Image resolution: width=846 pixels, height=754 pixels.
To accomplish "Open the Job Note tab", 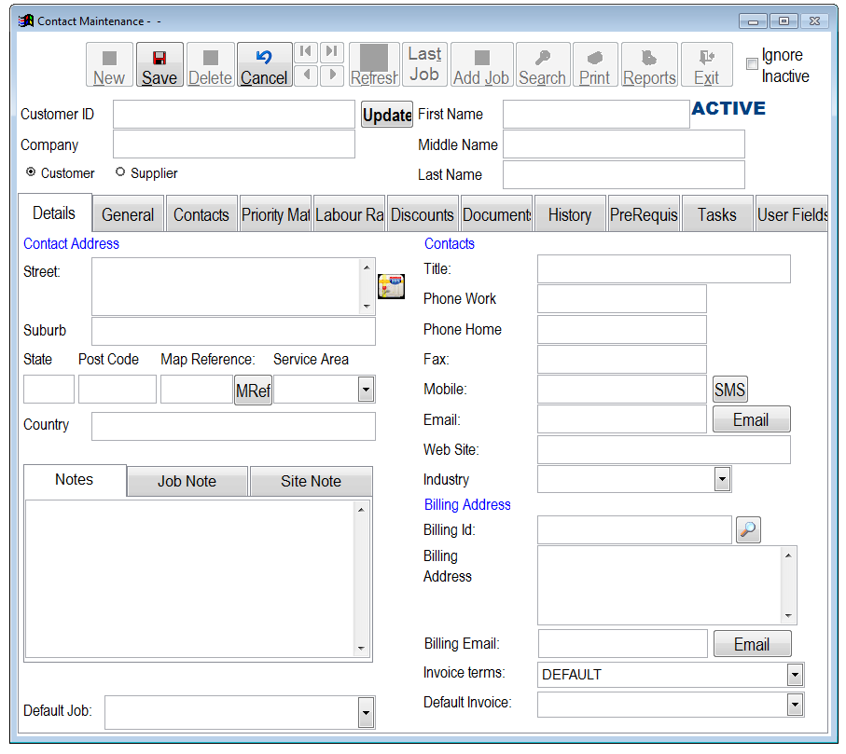I will point(187,481).
